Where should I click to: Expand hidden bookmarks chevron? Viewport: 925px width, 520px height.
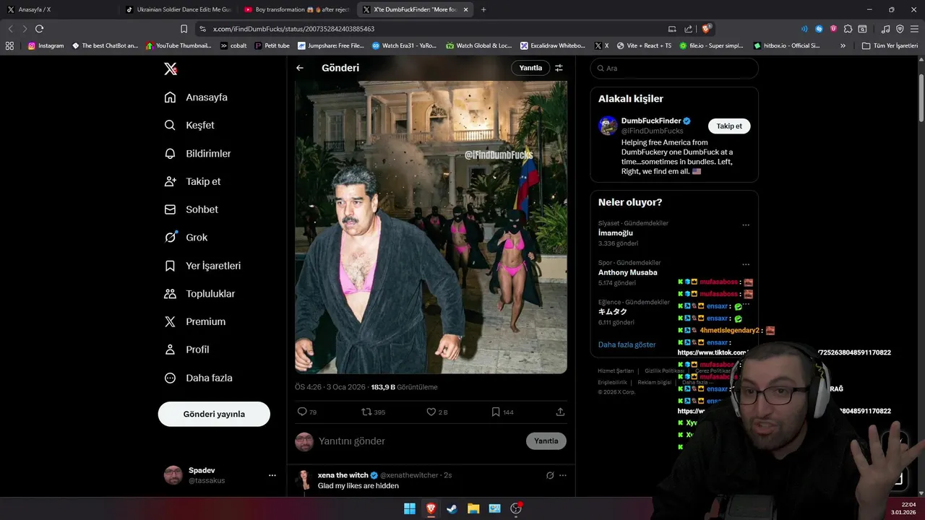[843, 45]
